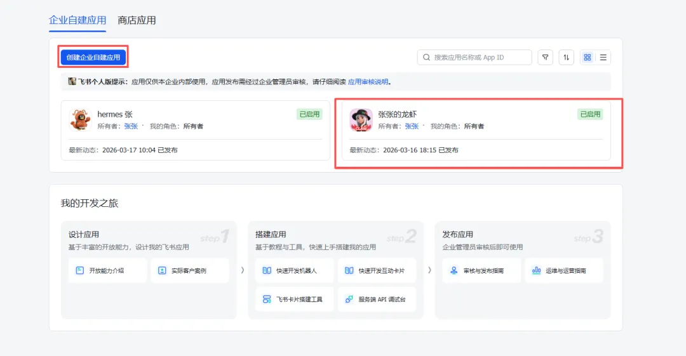The image size is (686, 356).
Task: Switch to 商店应用 tab
Action: pyautogui.click(x=137, y=20)
